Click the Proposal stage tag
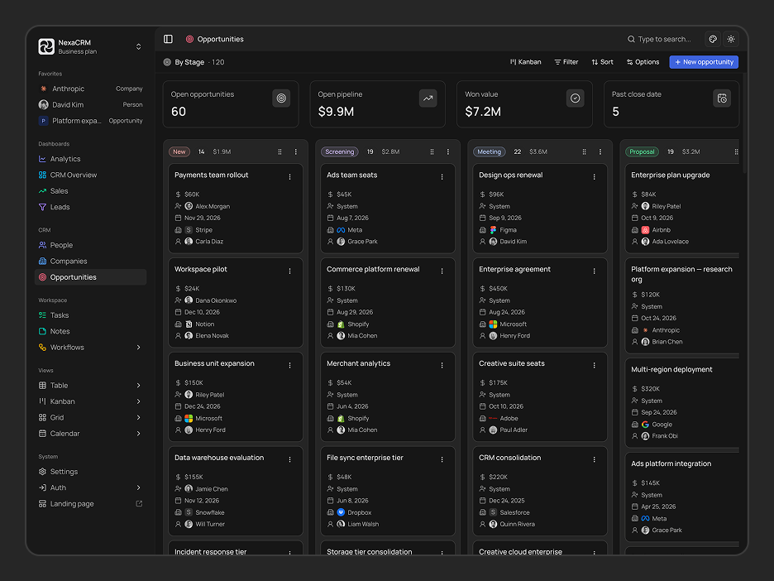This screenshot has width=774, height=581. point(642,152)
